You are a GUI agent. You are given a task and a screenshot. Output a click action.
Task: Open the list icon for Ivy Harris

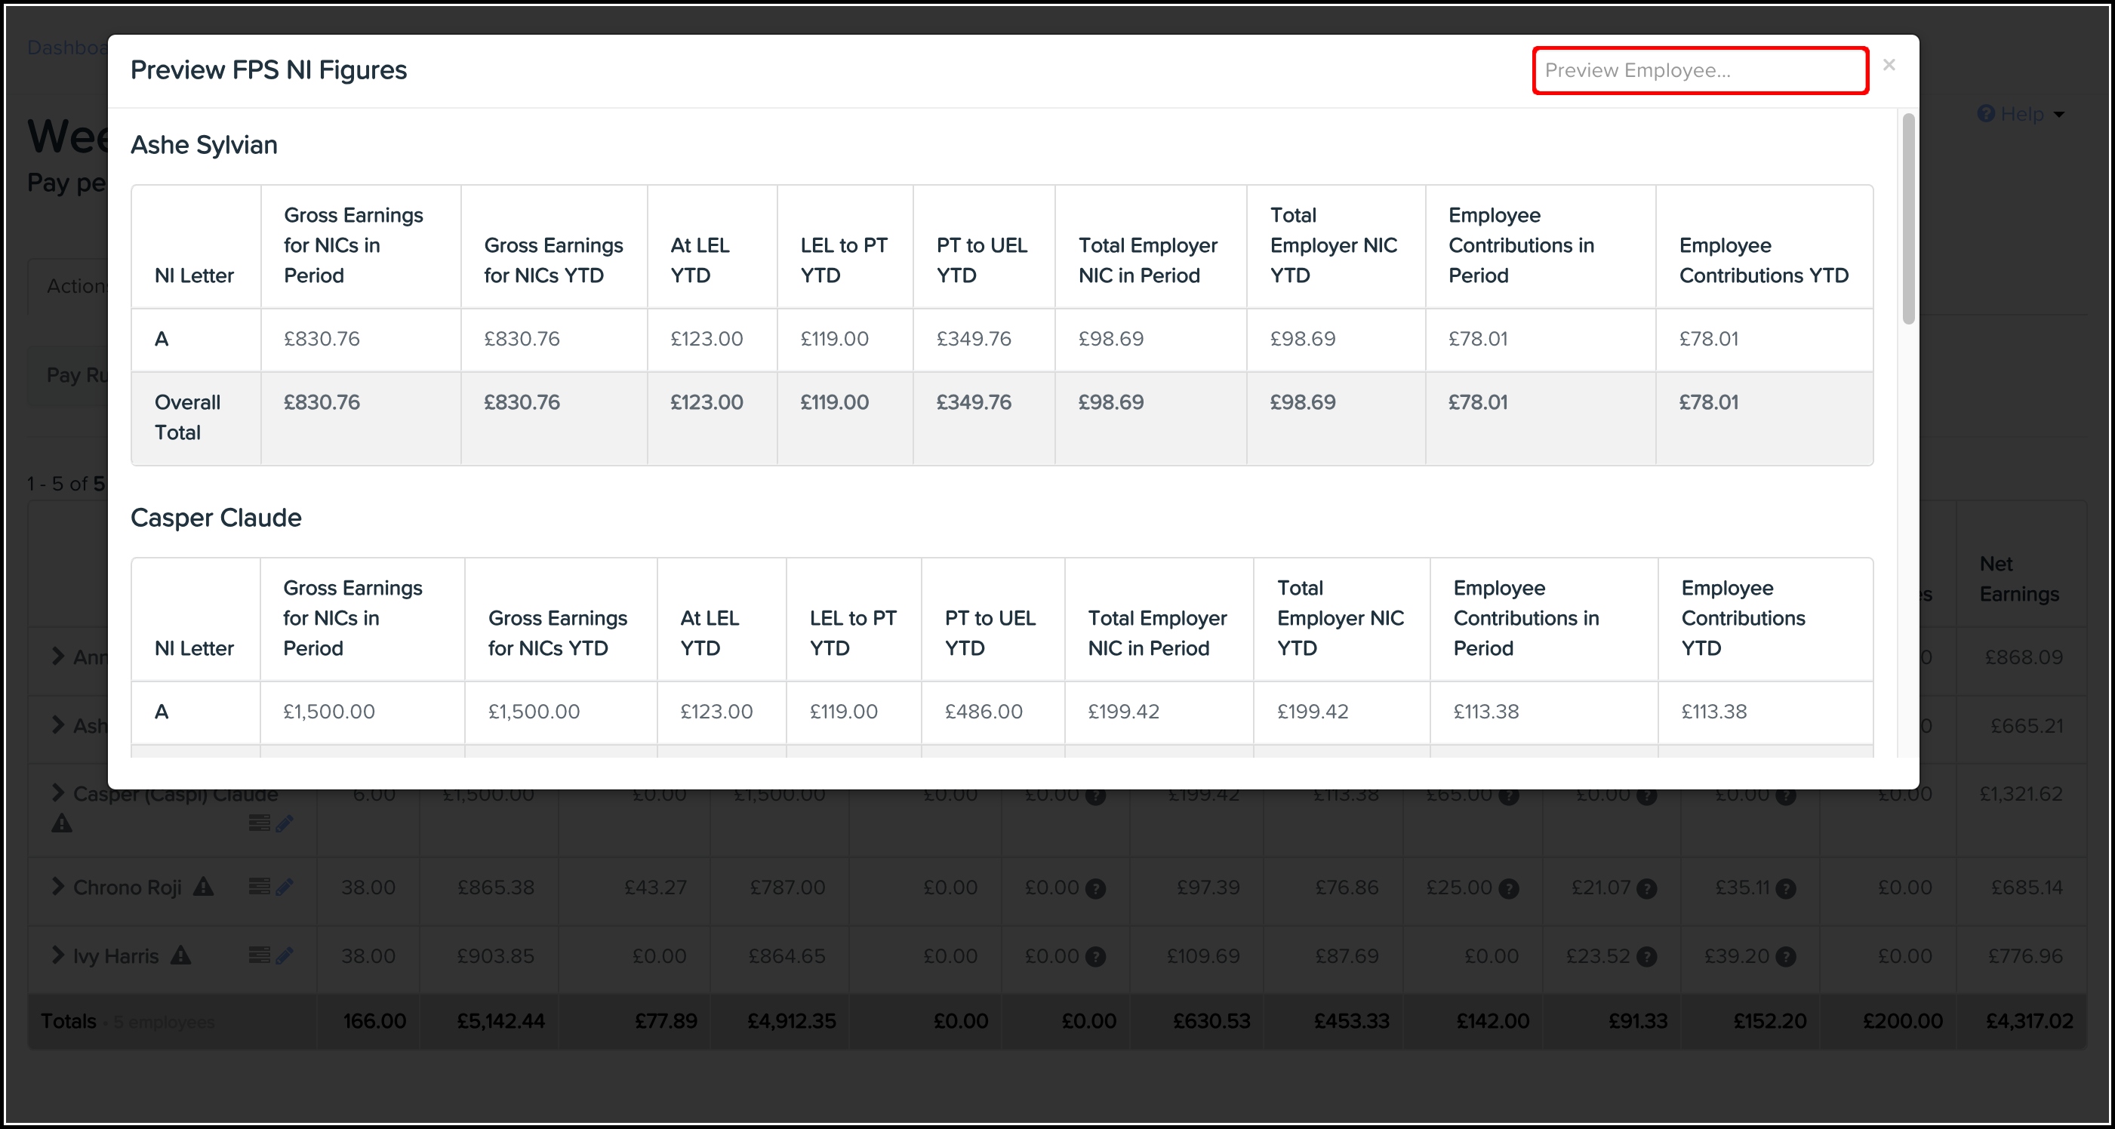point(259,955)
